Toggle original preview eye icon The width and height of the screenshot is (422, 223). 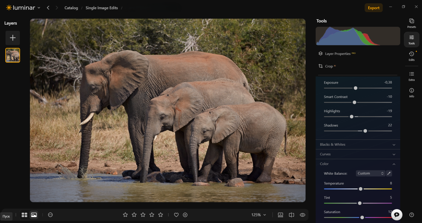point(302,215)
